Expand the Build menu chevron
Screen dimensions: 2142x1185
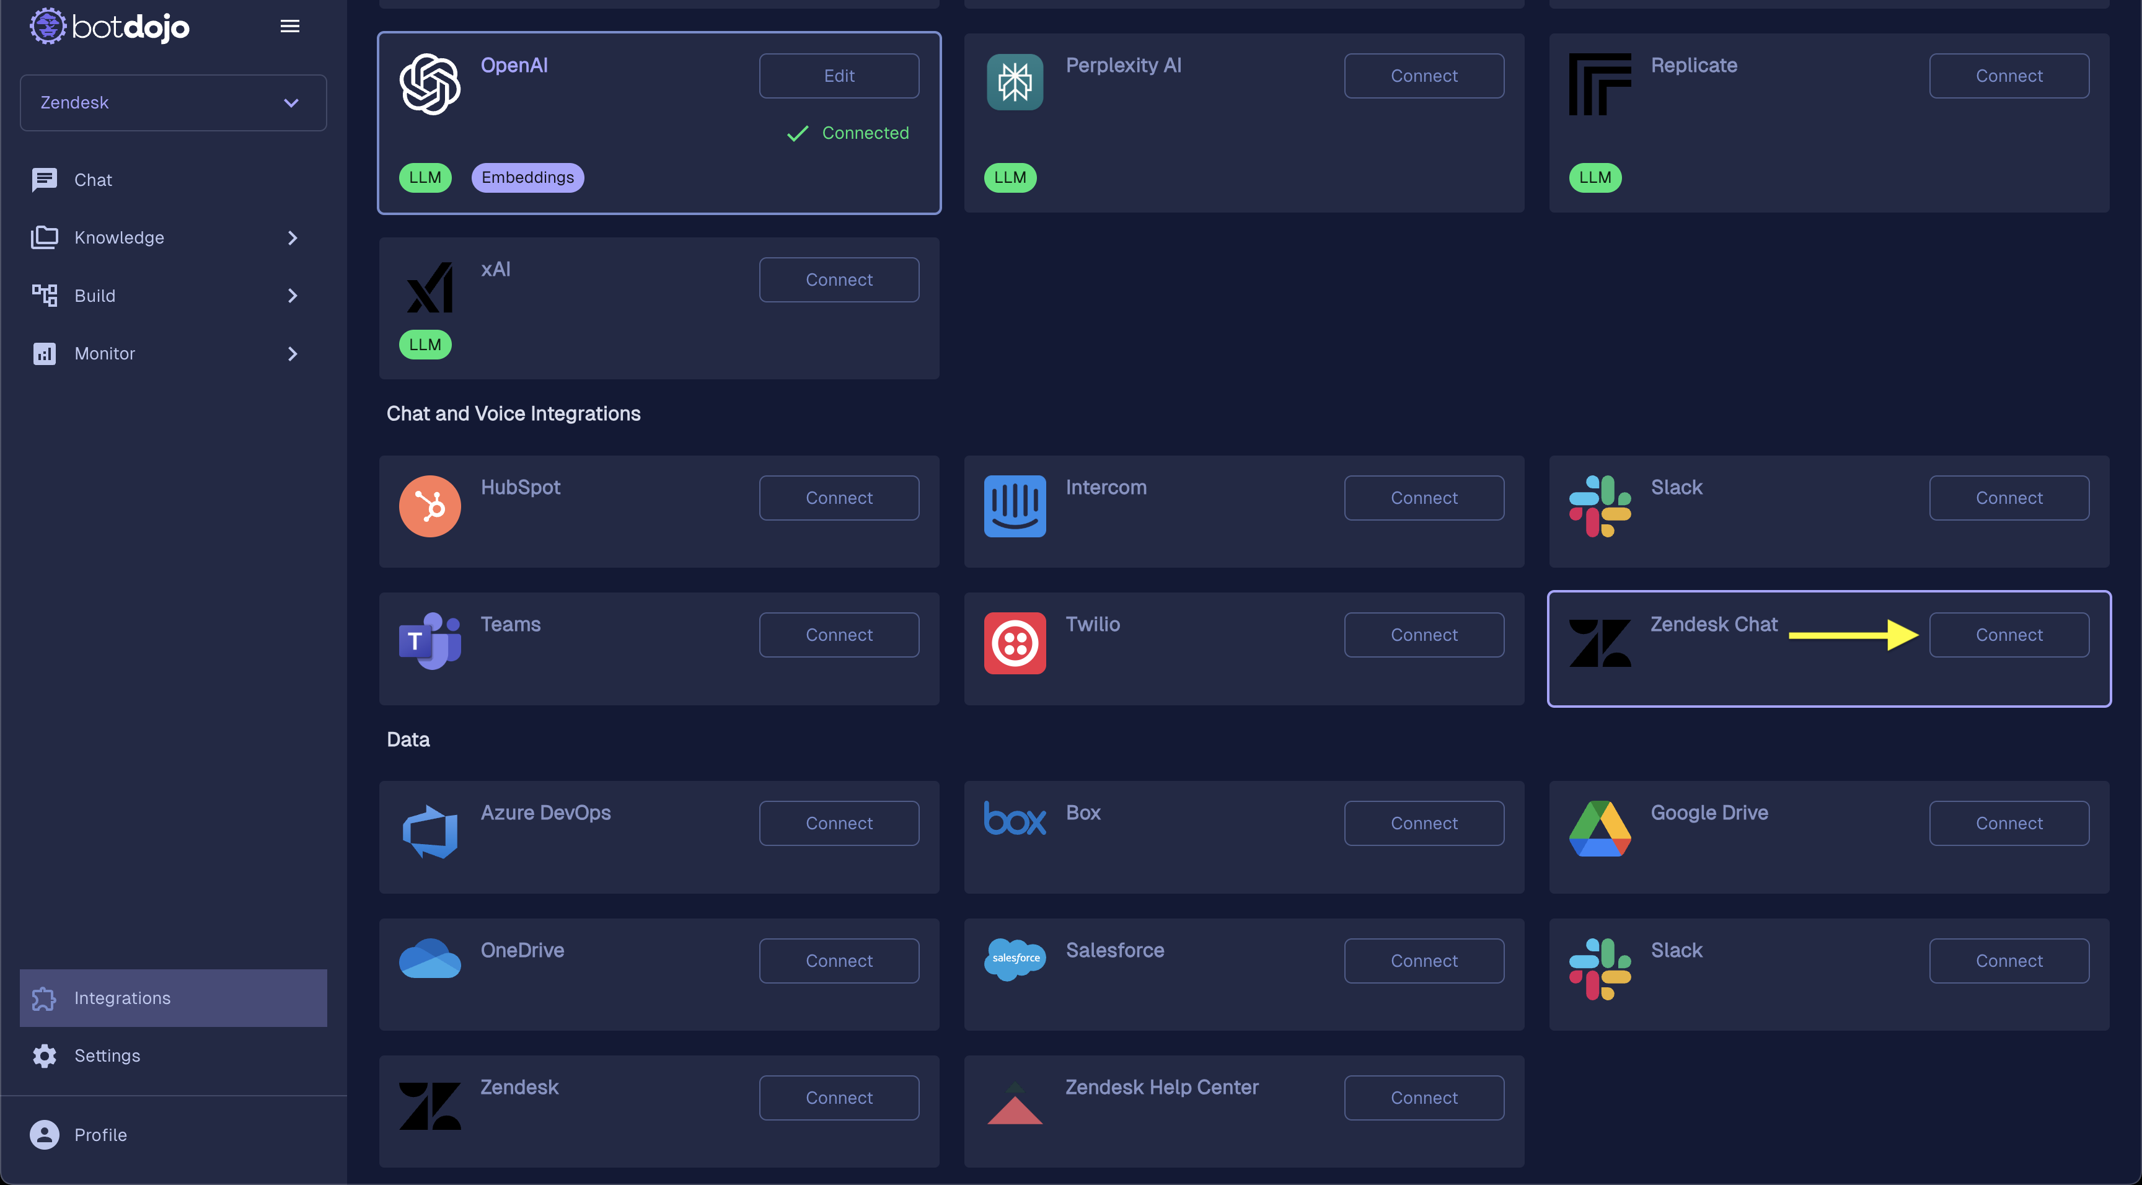[x=292, y=295]
